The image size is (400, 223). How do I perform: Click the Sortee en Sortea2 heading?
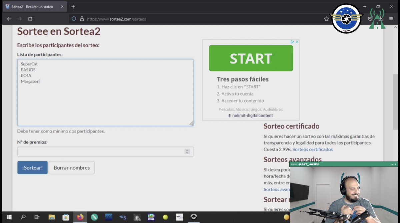click(59, 31)
